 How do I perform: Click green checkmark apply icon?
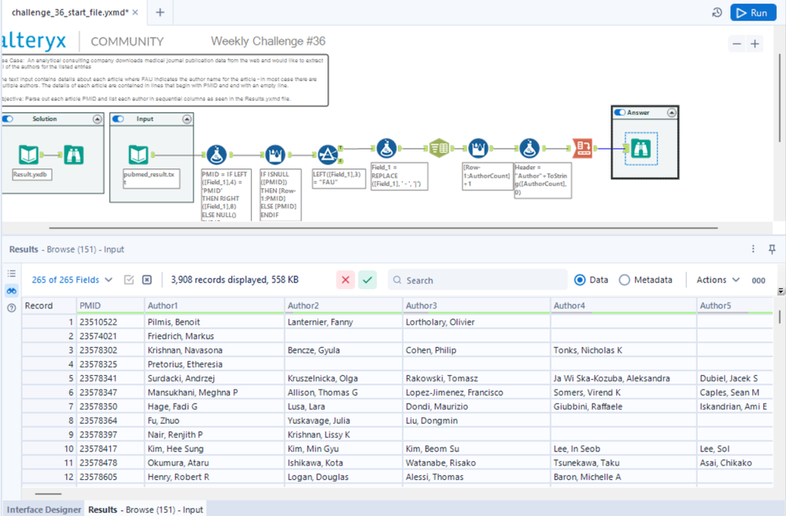tap(367, 280)
